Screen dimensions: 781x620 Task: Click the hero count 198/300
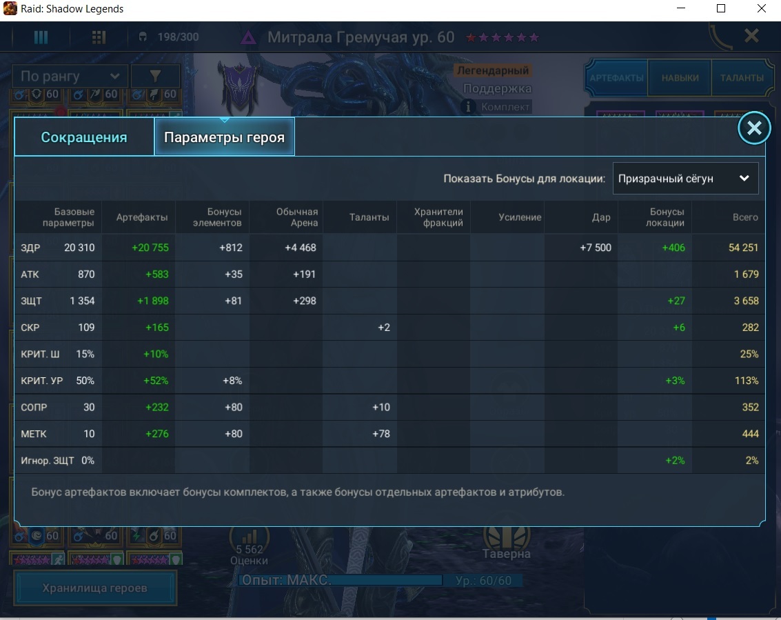(178, 37)
